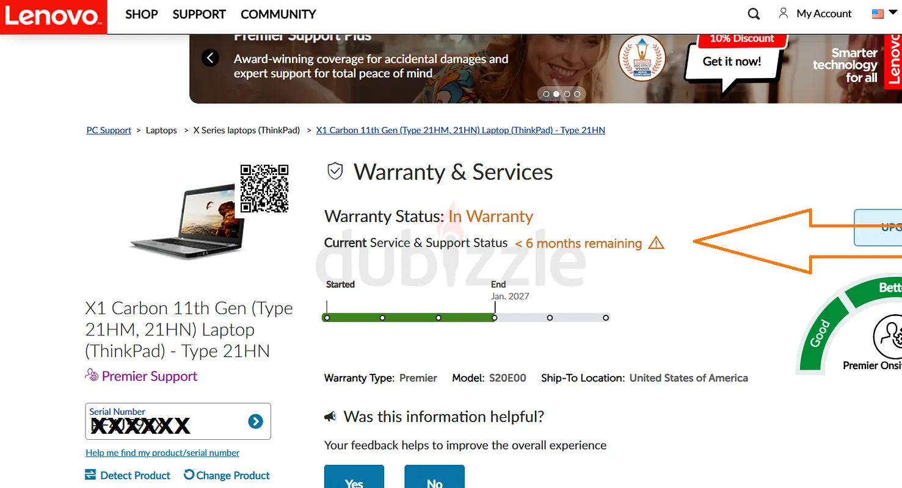Open the My Account user icon
The height and width of the screenshot is (488, 902).
784,13
